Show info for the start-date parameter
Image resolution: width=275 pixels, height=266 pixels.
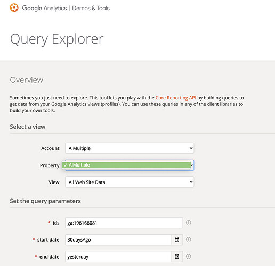point(188,240)
